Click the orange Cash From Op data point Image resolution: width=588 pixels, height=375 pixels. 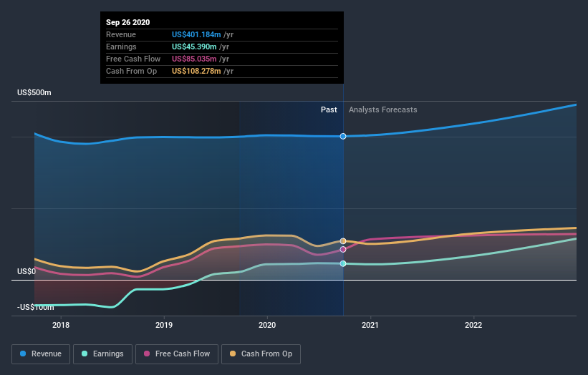pos(343,241)
